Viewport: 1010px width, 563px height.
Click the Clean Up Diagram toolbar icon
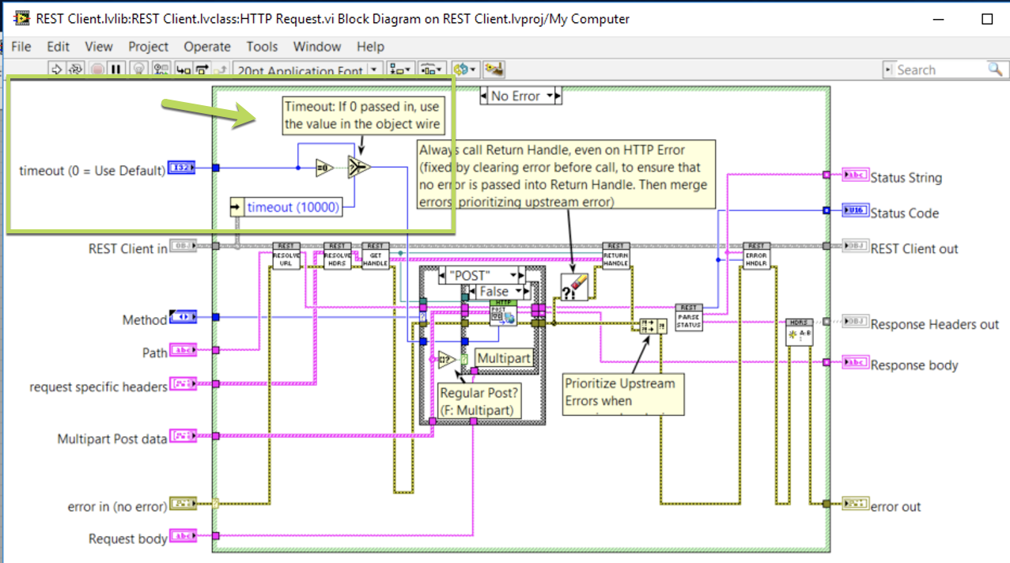[494, 69]
